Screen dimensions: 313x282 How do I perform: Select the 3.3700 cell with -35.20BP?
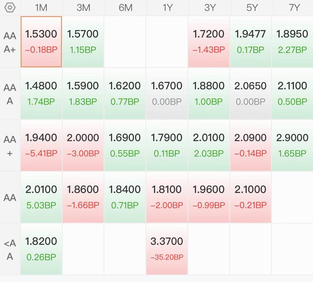pos(167,249)
